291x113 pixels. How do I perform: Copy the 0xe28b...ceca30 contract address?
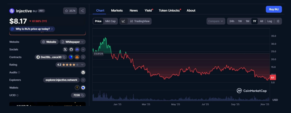point(64,57)
